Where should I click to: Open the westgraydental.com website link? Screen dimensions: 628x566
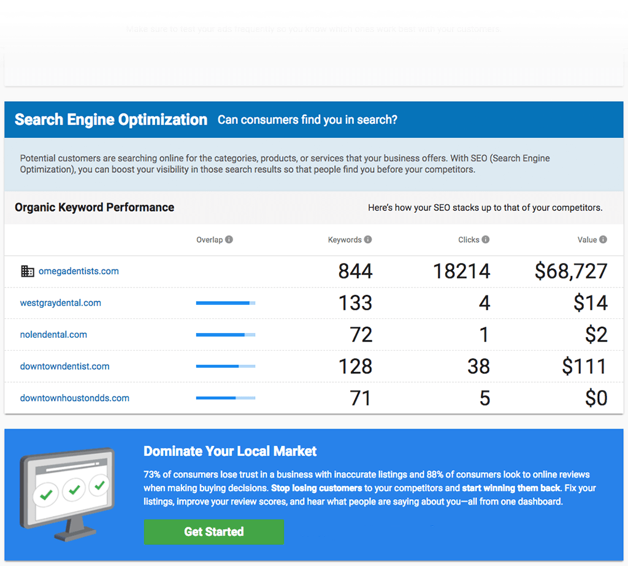[60, 303]
